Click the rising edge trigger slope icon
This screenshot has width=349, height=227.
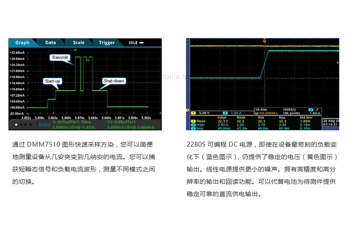point(317,110)
